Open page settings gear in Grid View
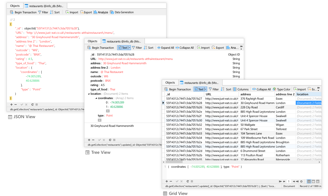 pyautogui.click(x=301, y=181)
